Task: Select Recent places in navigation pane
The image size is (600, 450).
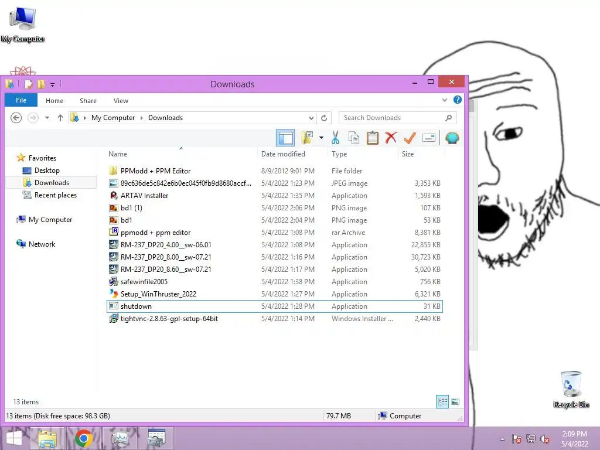Action: (56, 195)
